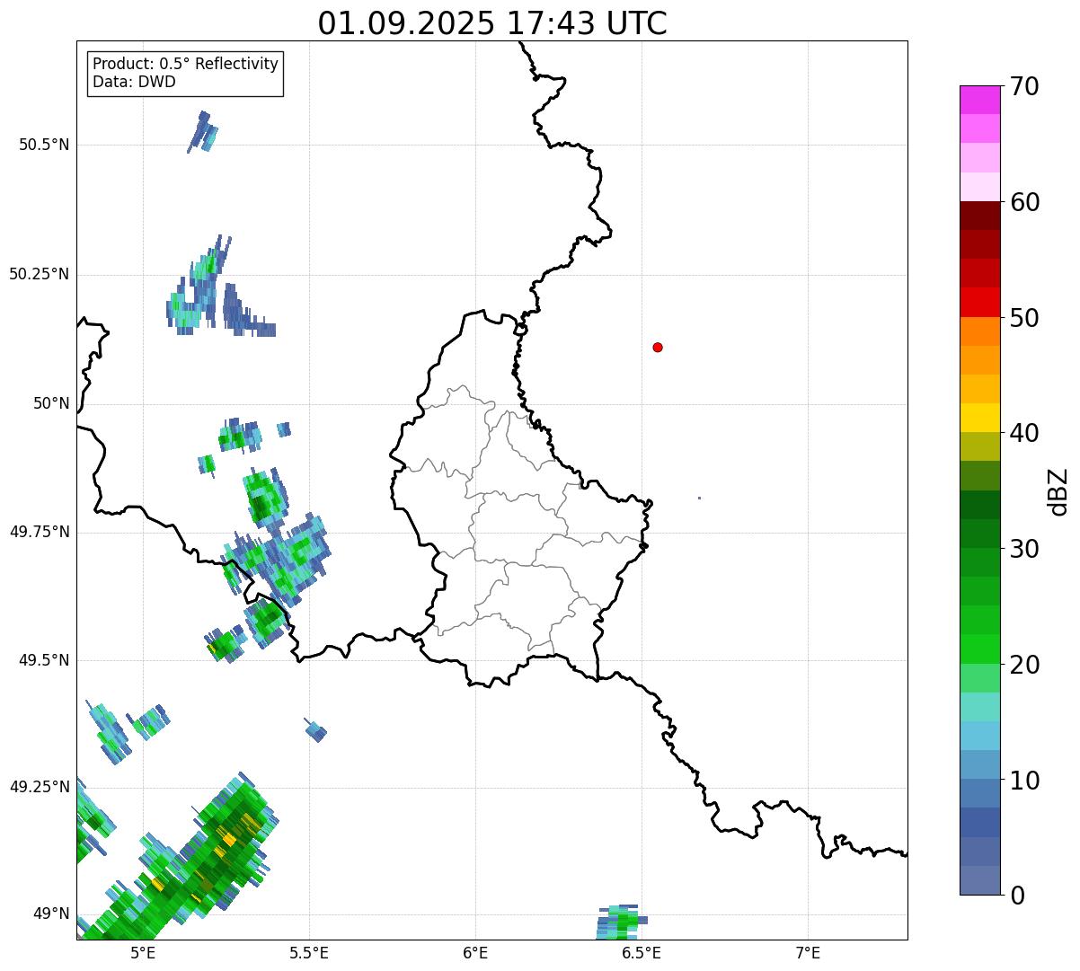Click the 7°E longitude label
This screenshot has height=971, width=1080.
(x=809, y=953)
